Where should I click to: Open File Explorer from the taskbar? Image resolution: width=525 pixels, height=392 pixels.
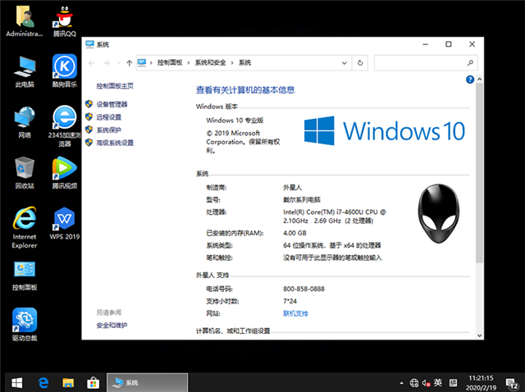tap(69, 382)
